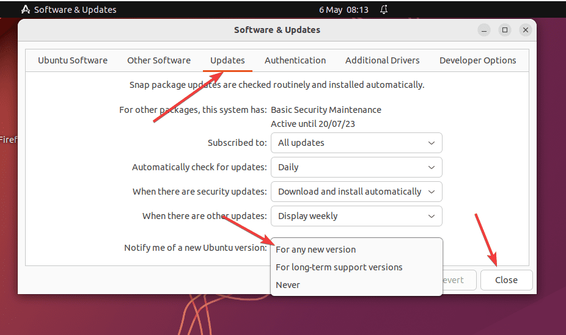This screenshot has width=566, height=335.
Task: Open the security updates action dropdown
Action: [356, 192]
